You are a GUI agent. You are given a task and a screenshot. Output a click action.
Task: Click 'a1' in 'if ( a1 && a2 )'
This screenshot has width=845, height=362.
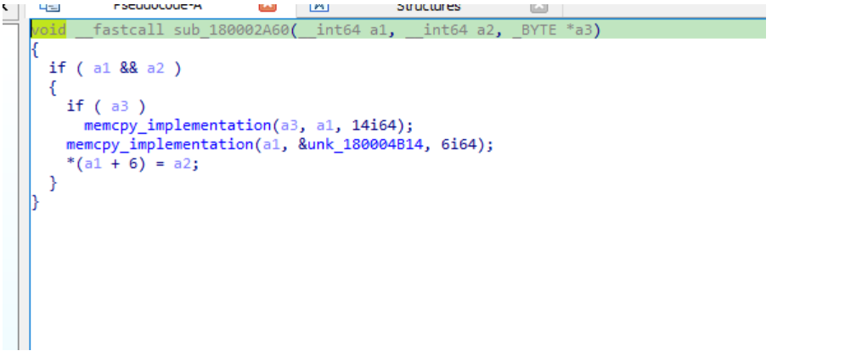click(x=102, y=69)
